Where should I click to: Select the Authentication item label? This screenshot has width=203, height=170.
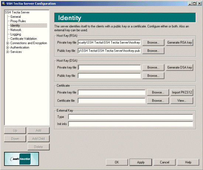(20, 47)
